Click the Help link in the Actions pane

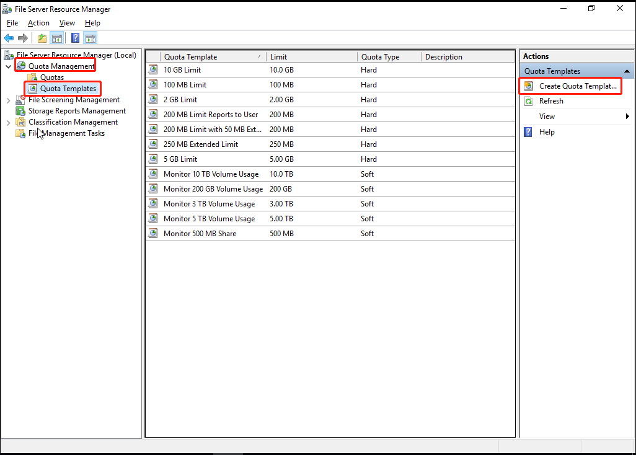click(547, 132)
